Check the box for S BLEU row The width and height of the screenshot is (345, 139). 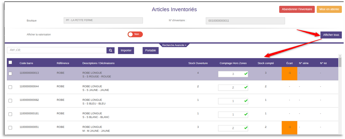(10, 101)
